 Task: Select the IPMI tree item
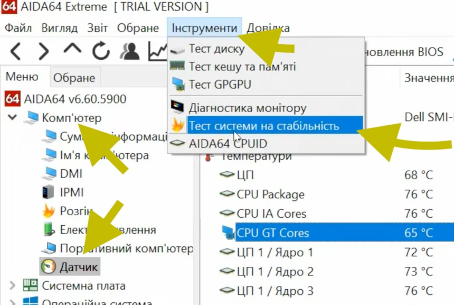[72, 192]
